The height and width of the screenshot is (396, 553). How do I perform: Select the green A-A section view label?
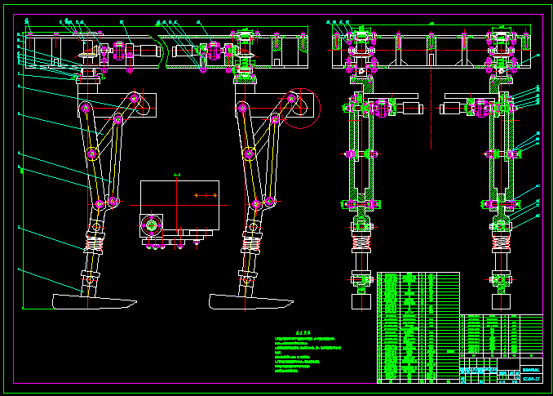[x=177, y=175]
